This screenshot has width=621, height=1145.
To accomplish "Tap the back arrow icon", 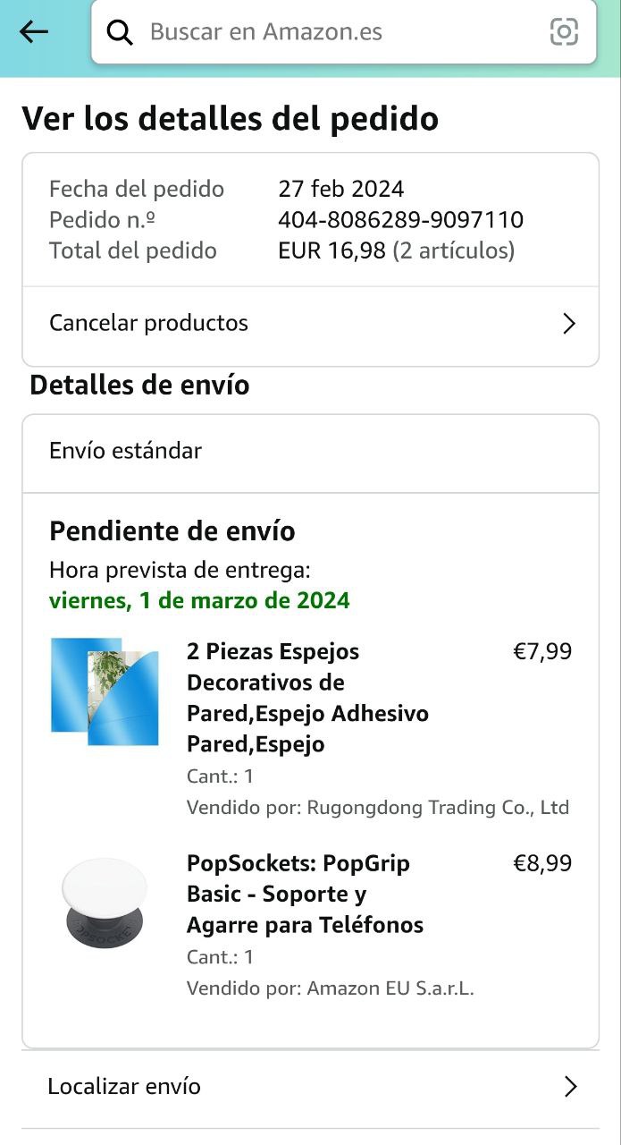I will pos(34,32).
